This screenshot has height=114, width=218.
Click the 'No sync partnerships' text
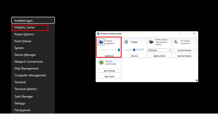click(111, 63)
